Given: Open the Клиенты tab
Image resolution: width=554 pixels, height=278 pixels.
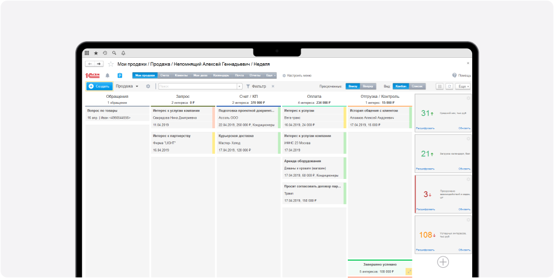Looking at the screenshot, I should pos(182,76).
